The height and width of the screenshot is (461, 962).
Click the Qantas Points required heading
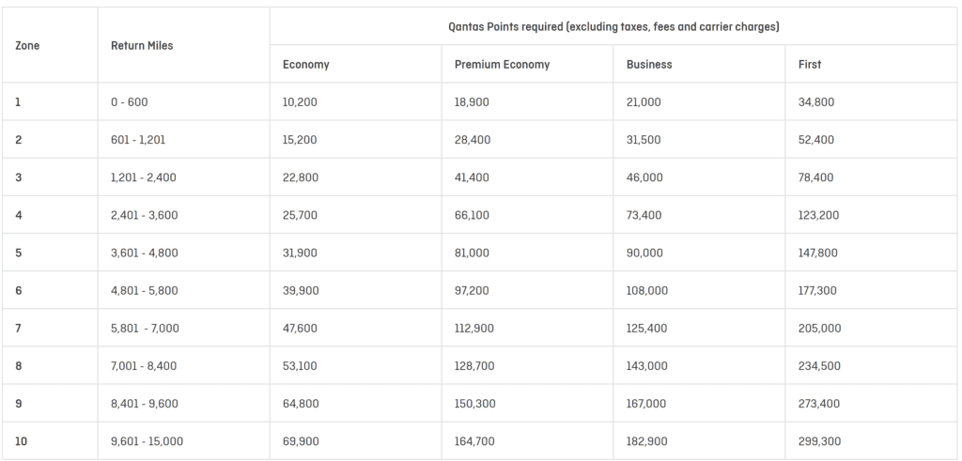pos(614,27)
